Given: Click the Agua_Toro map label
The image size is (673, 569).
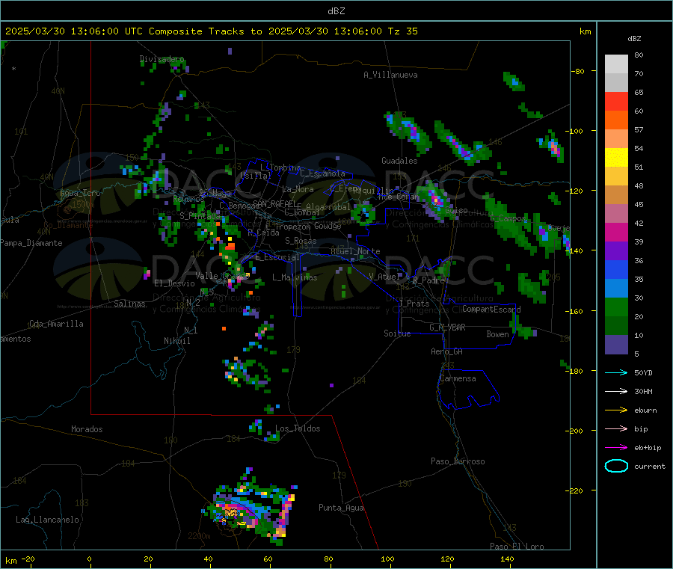Looking at the screenshot, I should 80,193.
